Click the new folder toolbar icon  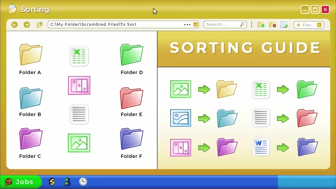[261, 25]
